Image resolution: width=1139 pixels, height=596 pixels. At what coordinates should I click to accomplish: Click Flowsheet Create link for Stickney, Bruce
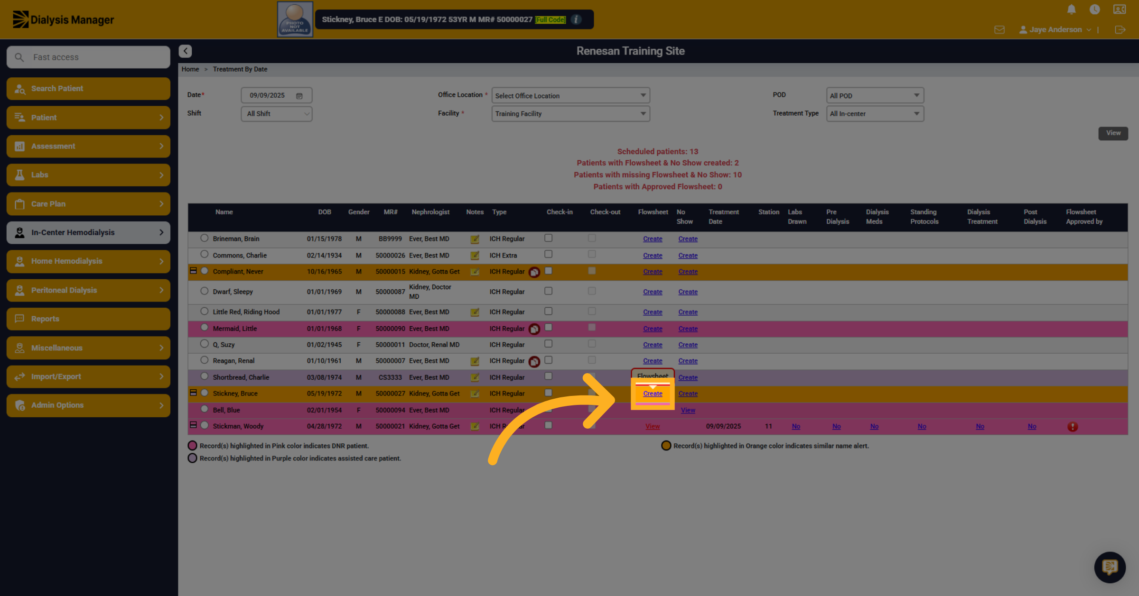pos(653,394)
